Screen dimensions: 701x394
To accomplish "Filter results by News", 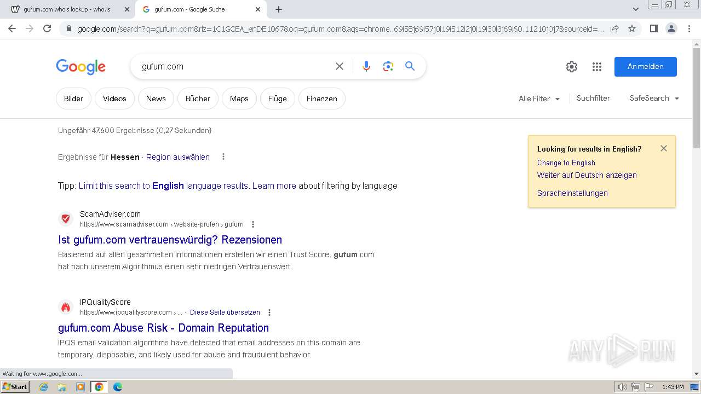I will (156, 99).
